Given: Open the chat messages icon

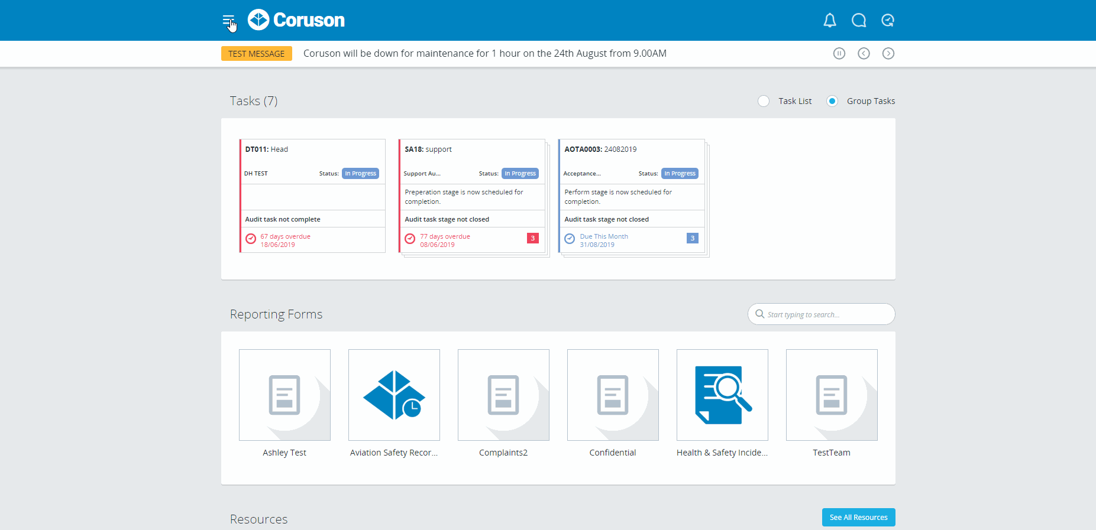Looking at the screenshot, I should [859, 21].
